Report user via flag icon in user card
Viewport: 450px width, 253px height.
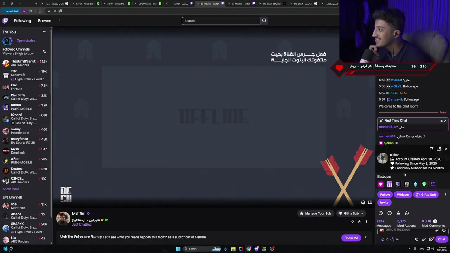point(431,149)
